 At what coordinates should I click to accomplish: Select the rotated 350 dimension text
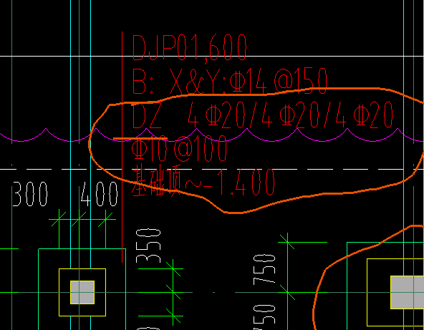[x=148, y=246]
